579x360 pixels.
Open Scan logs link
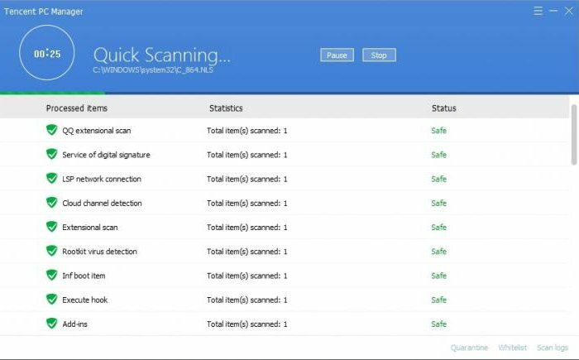(x=553, y=348)
